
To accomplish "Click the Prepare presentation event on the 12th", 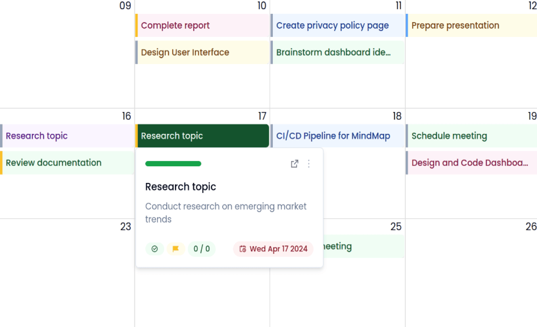I will coord(455,25).
